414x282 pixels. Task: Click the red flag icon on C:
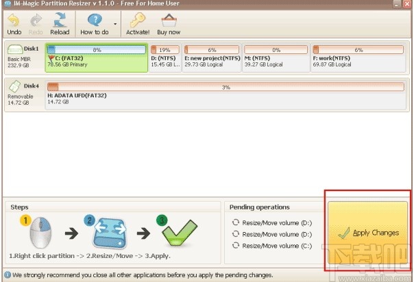51,58
